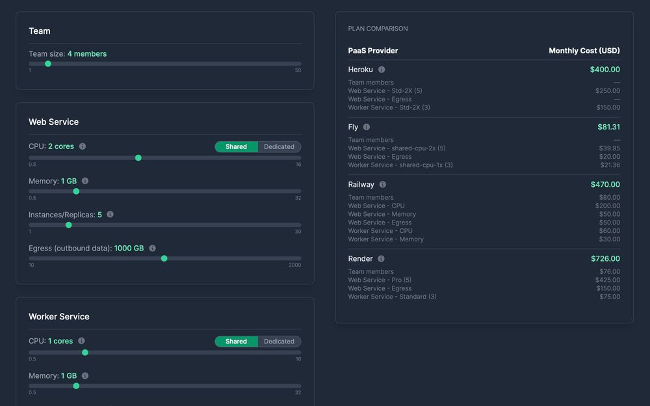Click the info icon next to Worker Service CPU
650x406 pixels.
click(x=82, y=341)
